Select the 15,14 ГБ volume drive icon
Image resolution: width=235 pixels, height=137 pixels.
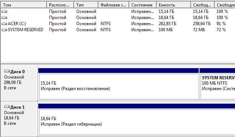pyautogui.click(x=4, y=11)
